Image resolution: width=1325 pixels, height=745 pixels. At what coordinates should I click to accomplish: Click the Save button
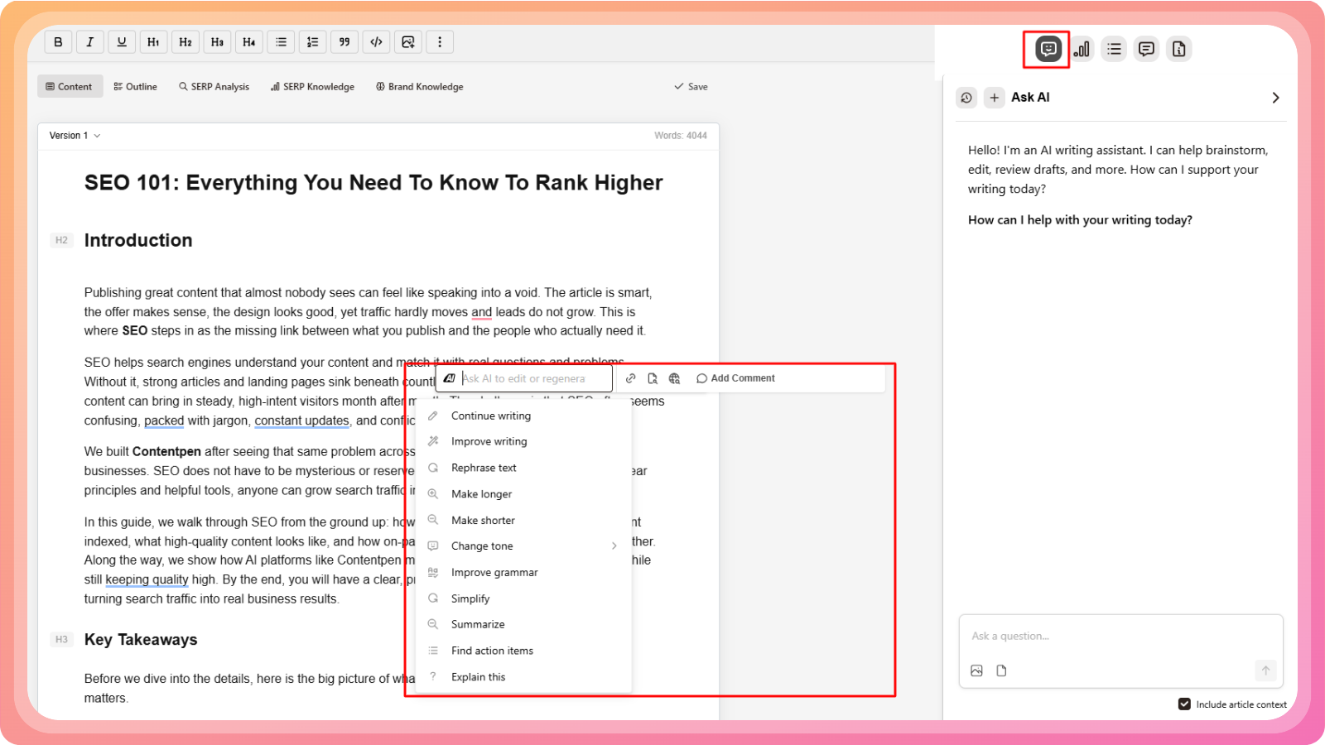pyautogui.click(x=691, y=87)
